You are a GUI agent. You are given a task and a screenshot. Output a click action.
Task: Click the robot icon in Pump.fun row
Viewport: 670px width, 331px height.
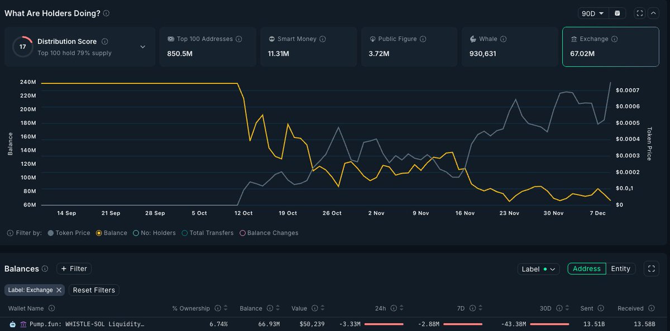tap(13, 324)
